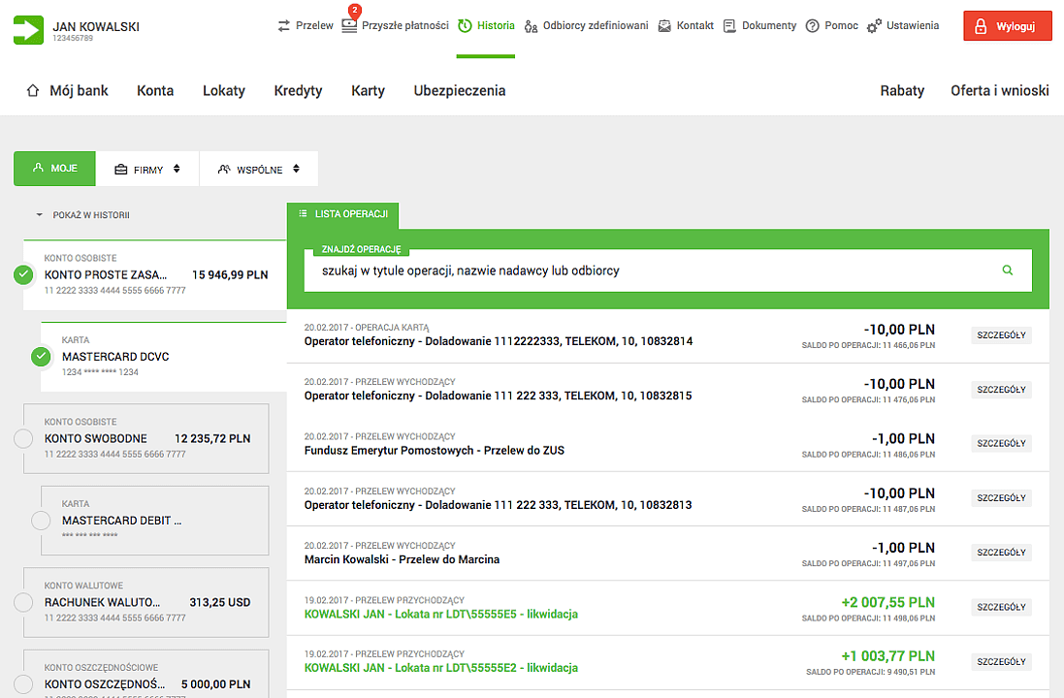Open the Karty menu
This screenshot has height=698, width=1064.
[368, 90]
